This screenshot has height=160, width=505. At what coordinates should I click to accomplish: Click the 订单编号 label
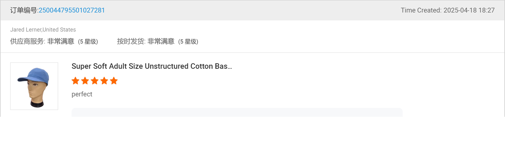coord(24,10)
